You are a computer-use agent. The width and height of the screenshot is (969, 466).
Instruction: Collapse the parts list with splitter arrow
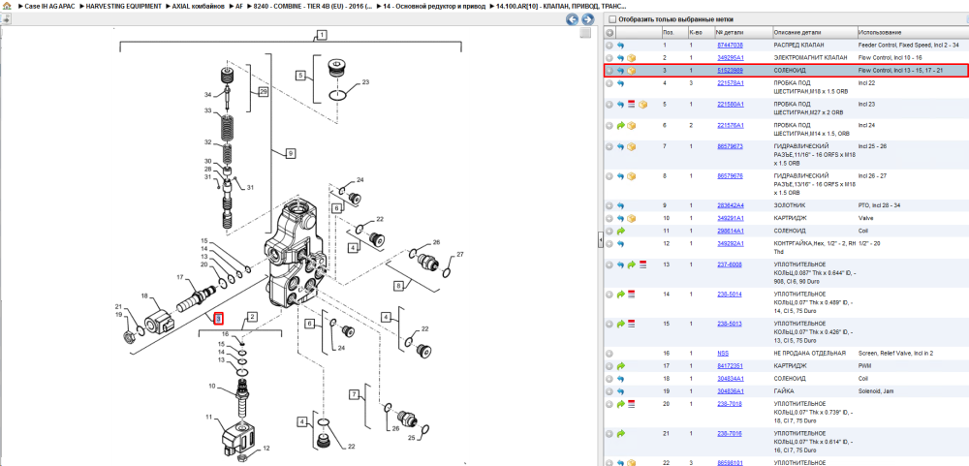[x=600, y=241]
